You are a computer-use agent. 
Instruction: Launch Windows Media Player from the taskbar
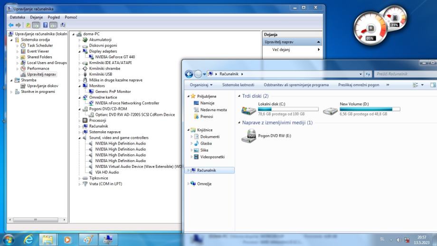pos(68,239)
